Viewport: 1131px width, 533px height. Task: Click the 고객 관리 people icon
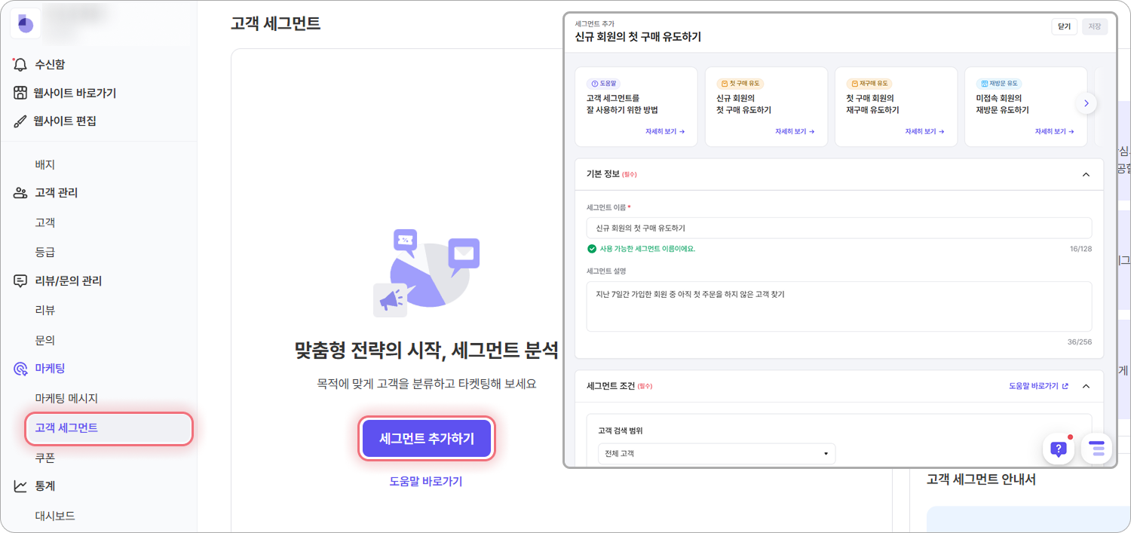20,193
